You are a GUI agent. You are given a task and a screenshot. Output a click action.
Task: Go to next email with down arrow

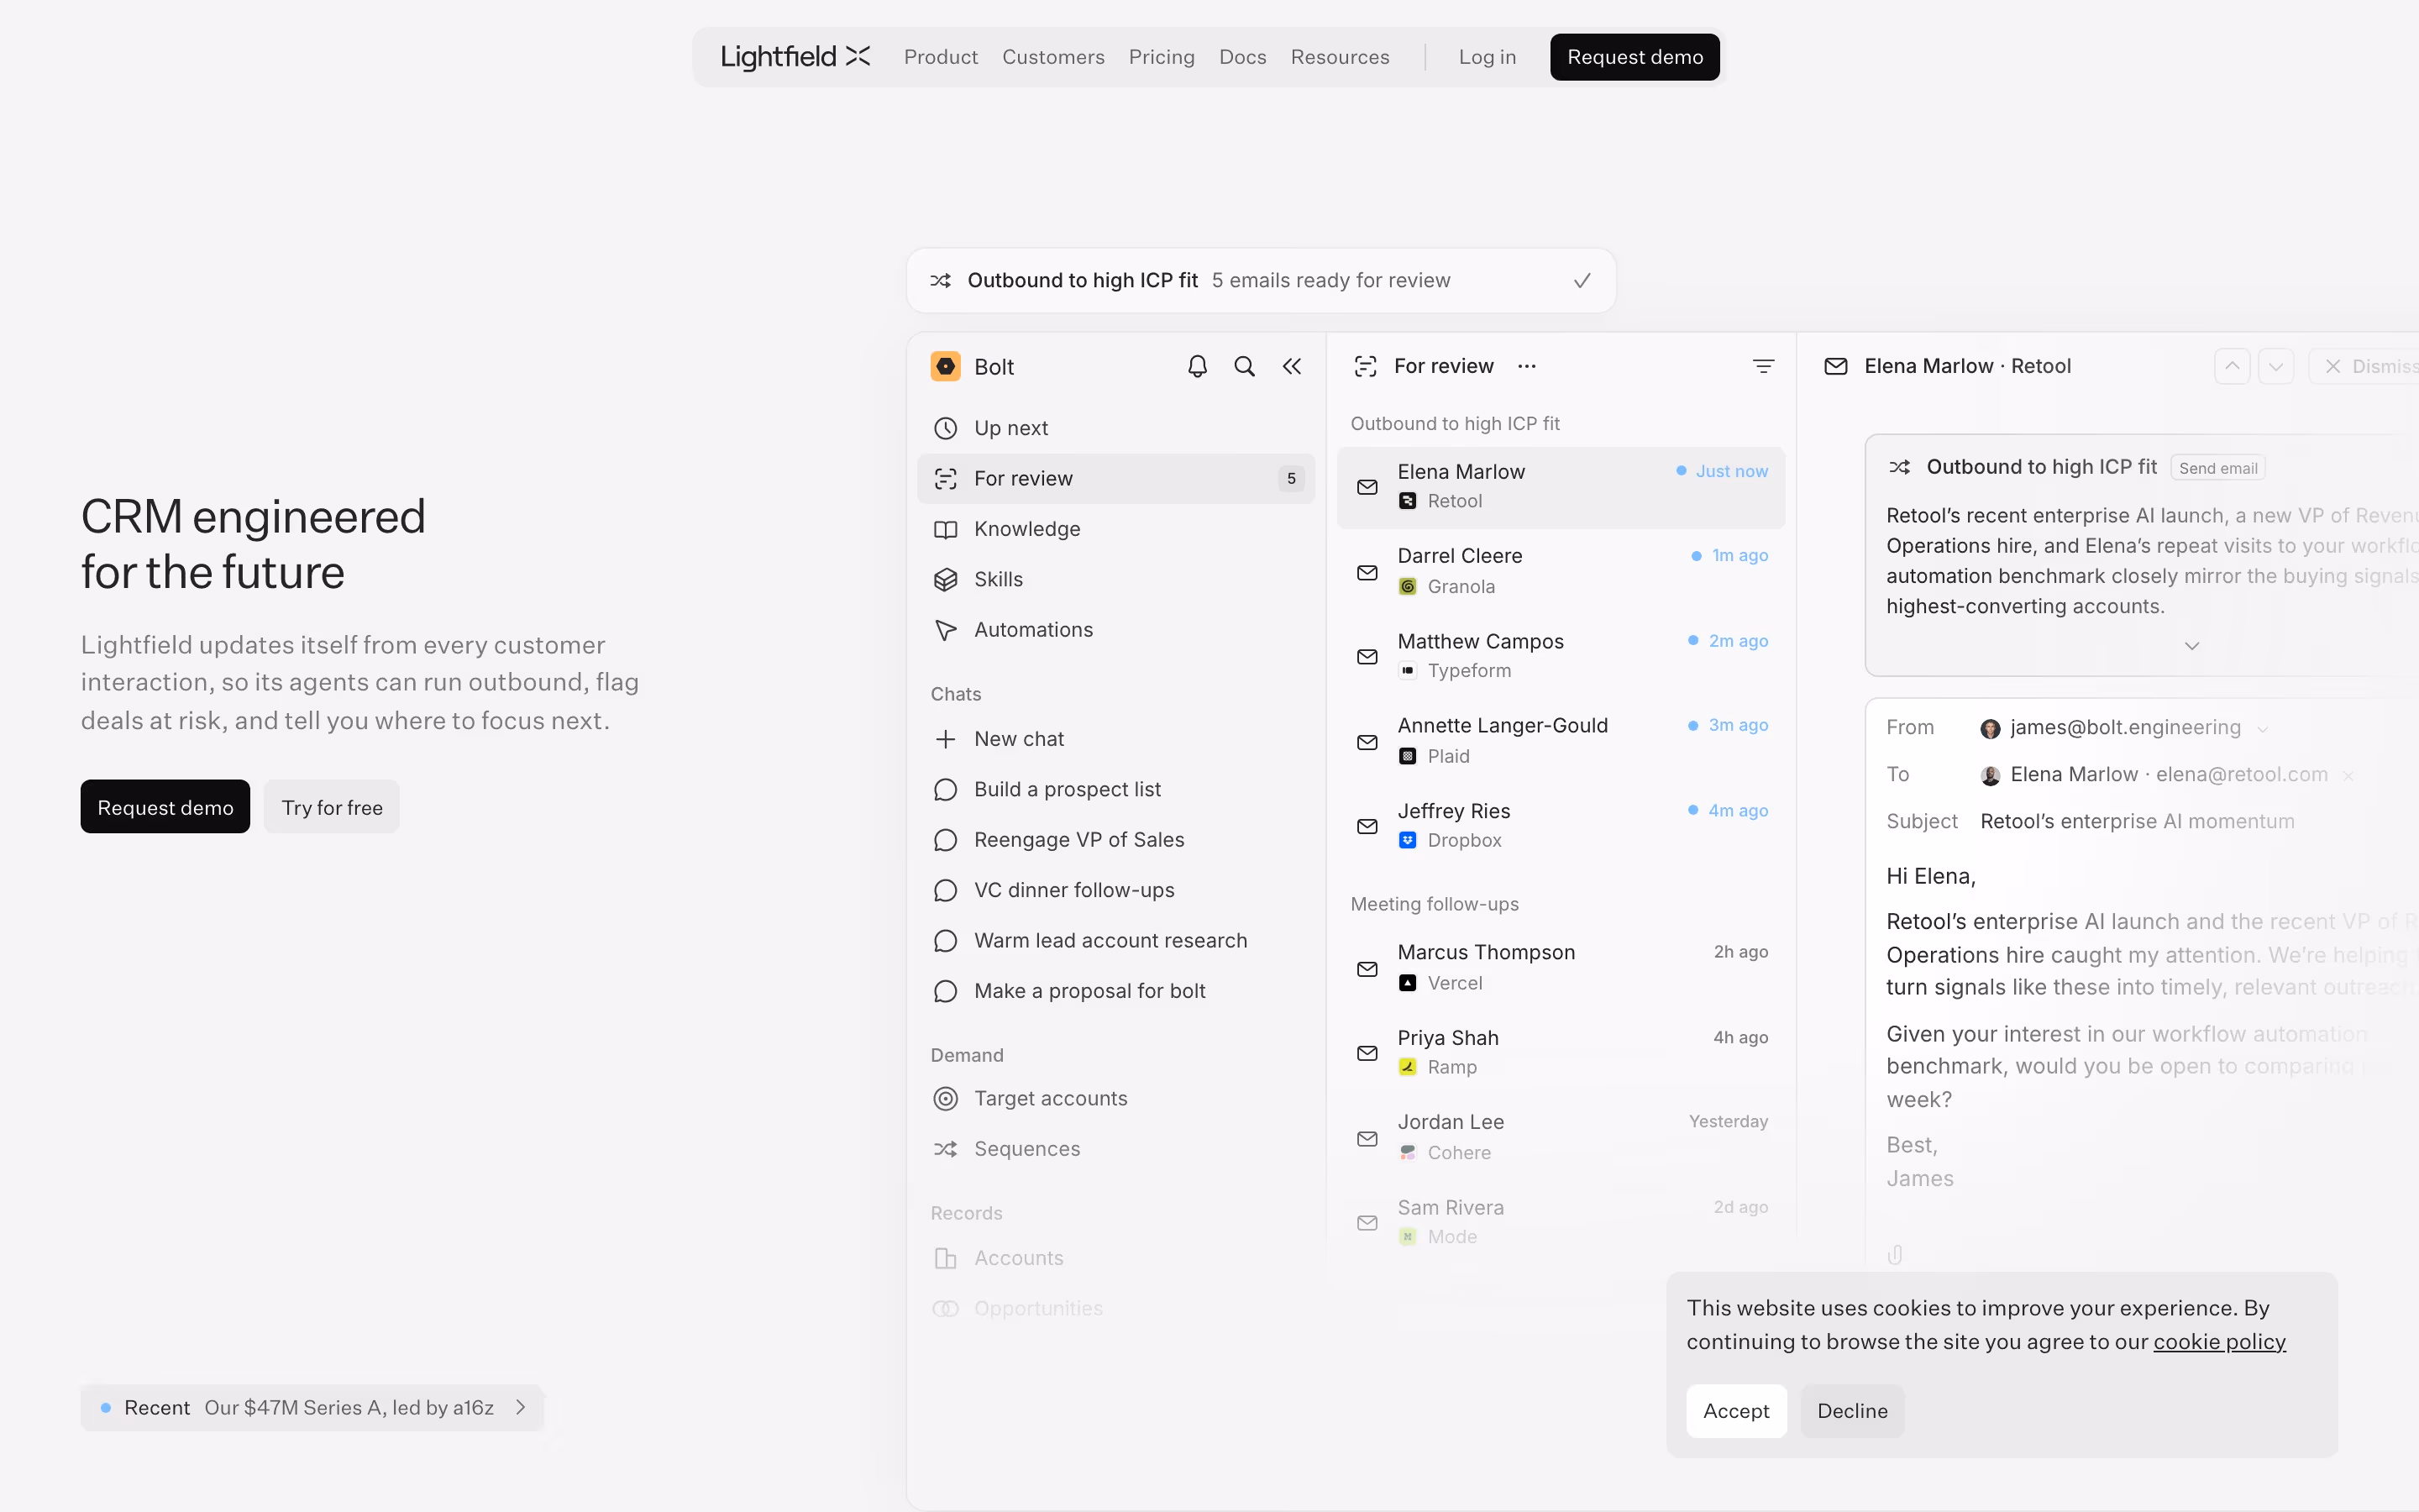click(x=2276, y=367)
